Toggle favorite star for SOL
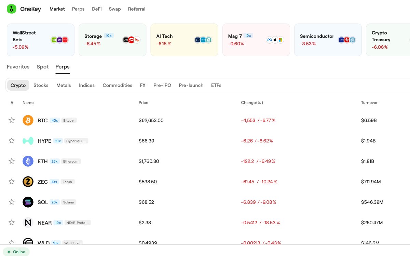This screenshot has width=410, height=259. [x=12, y=202]
